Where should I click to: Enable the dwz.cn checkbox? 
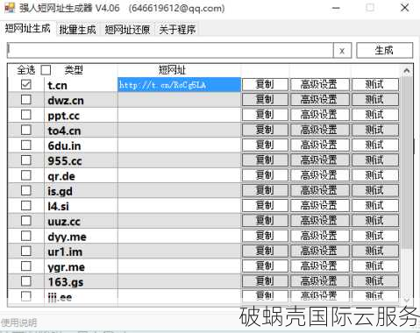(26, 100)
